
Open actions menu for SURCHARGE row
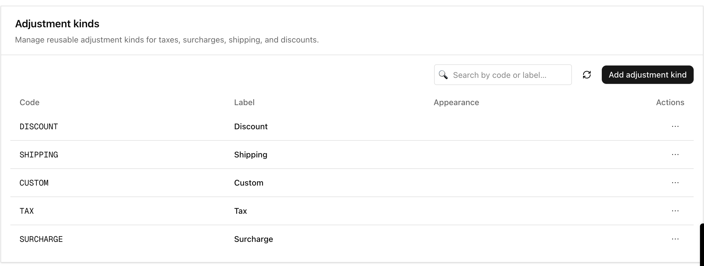pos(675,239)
